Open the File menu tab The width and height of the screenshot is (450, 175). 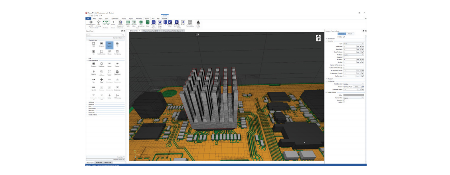[89, 19]
